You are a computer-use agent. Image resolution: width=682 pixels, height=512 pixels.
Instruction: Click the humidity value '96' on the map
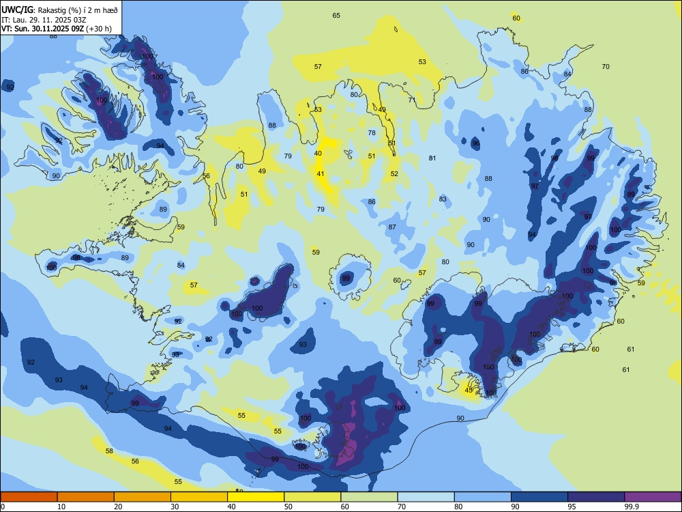click(x=476, y=143)
